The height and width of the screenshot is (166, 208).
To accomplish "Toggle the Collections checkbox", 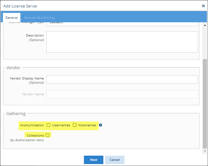I will (x=48, y=135).
